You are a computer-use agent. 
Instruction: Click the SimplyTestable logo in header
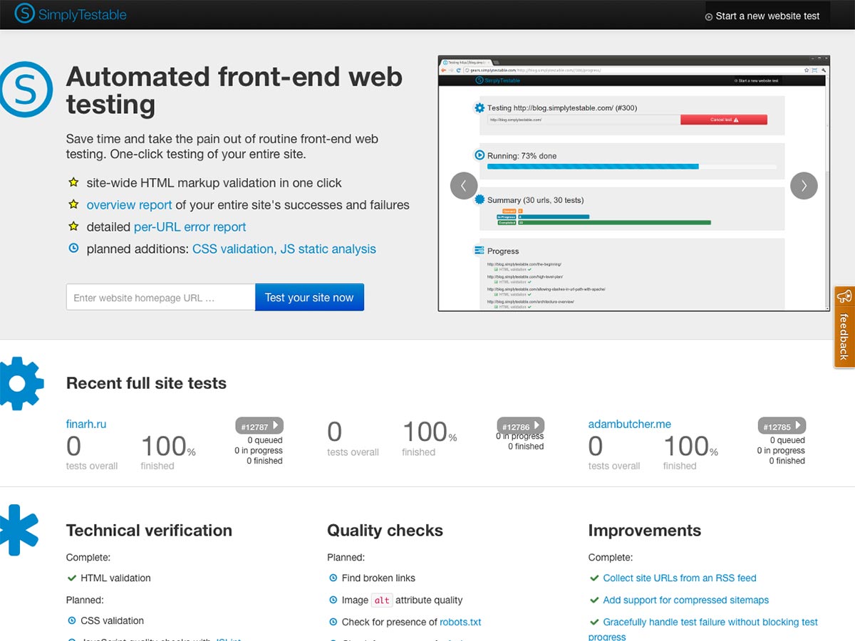click(x=71, y=14)
